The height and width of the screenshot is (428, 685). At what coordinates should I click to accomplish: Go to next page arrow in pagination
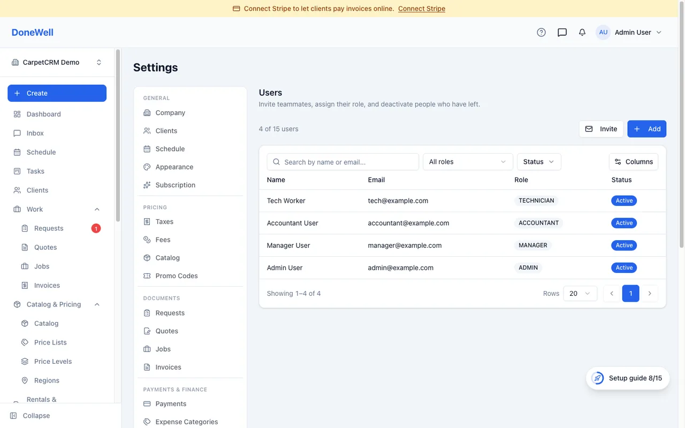coord(650,293)
